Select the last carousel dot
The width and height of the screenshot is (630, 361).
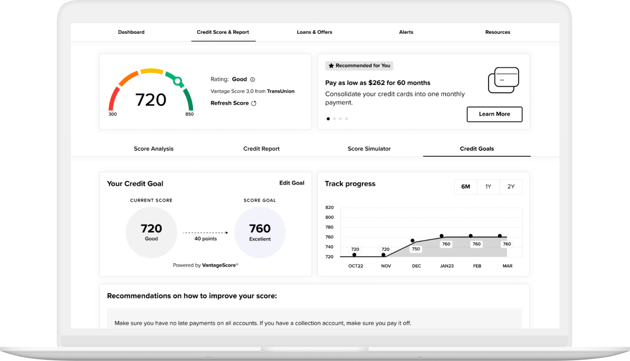[347, 119]
